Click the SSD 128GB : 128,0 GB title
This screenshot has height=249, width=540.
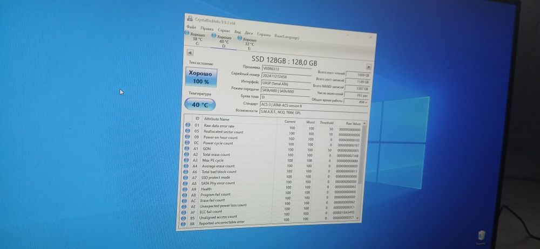[284, 61]
